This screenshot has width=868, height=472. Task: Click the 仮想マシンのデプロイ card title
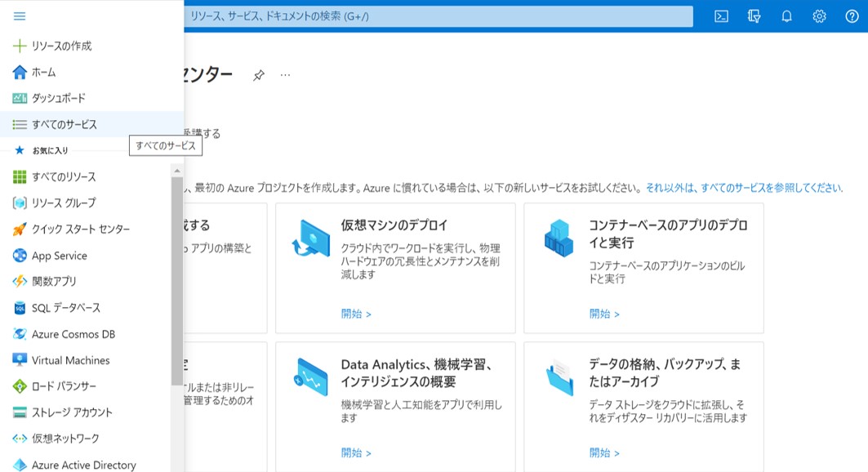(394, 225)
